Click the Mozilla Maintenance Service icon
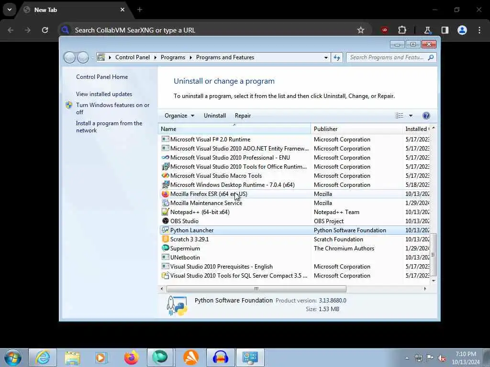Viewport: 490px width, 367px height. pyautogui.click(x=165, y=203)
